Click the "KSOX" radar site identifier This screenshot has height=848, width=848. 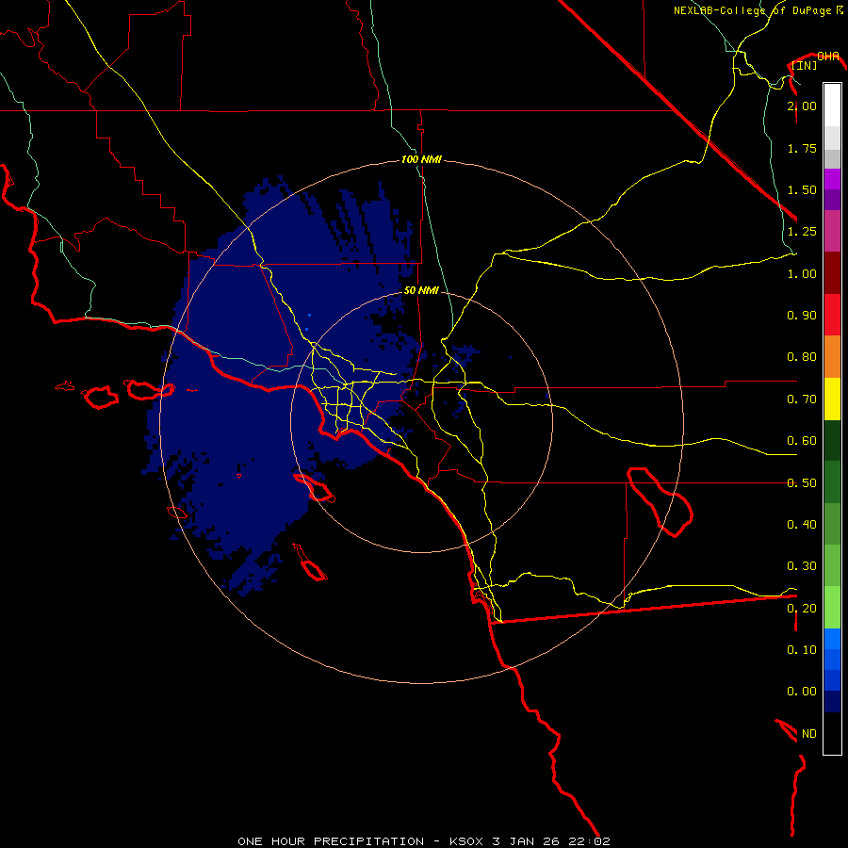coord(466,841)
